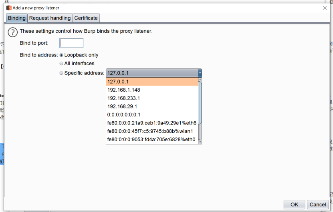Select the Loopback only radio button
Image resolution: width=333 pixels, height=212 pixels.
click(61, 55)
